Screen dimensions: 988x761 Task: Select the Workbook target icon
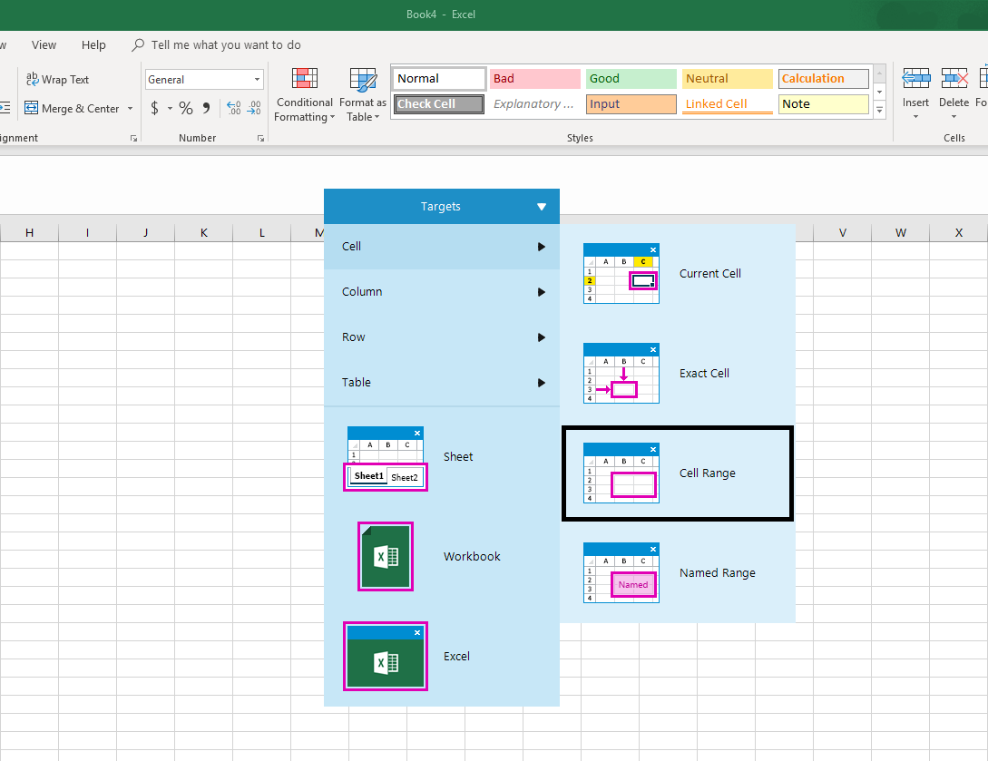coord(386,556)
